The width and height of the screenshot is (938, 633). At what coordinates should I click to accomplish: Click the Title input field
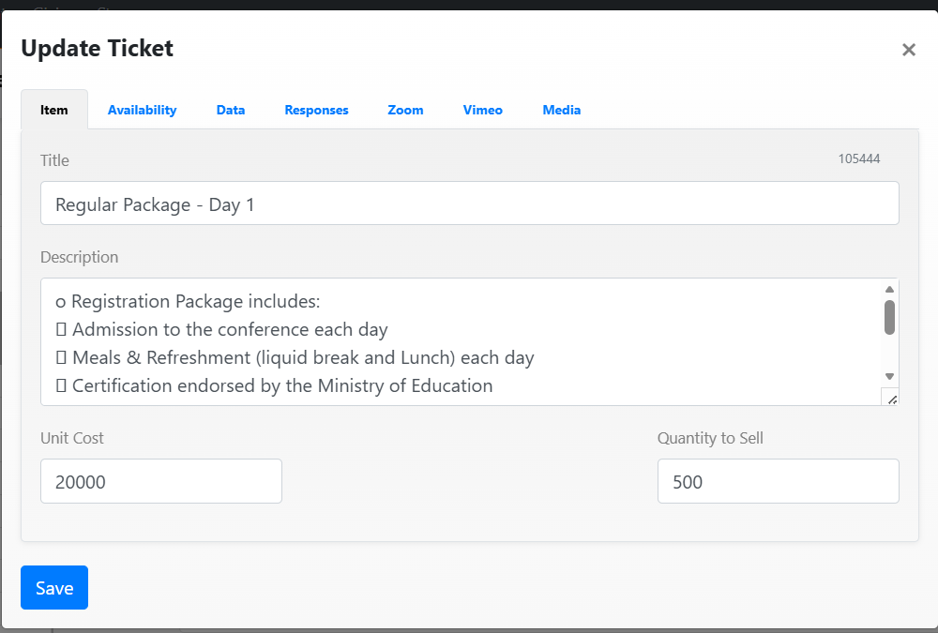tap(469, 203)
